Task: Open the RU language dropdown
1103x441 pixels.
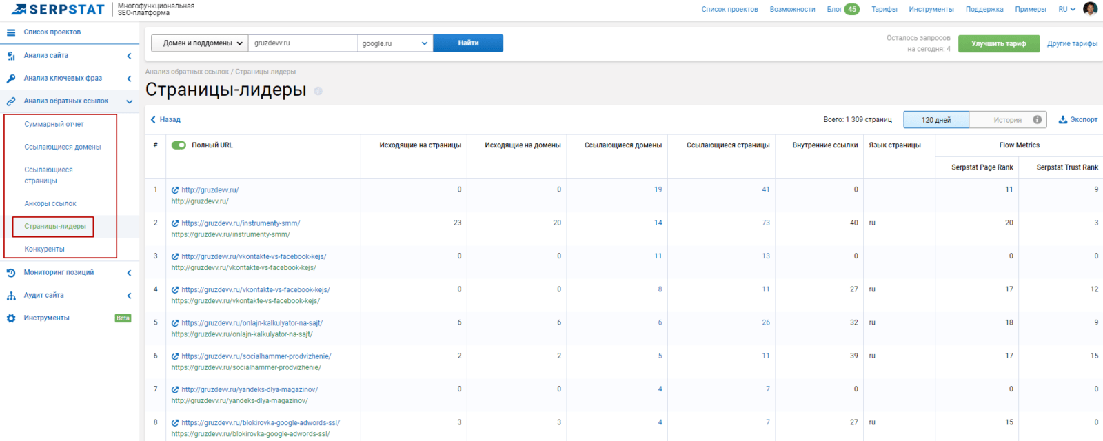Action: pyautogui.click(x=1067, y=9)
